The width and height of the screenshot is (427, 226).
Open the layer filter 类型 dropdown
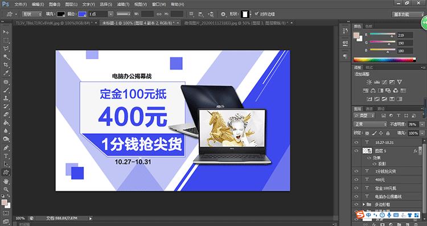364,116
